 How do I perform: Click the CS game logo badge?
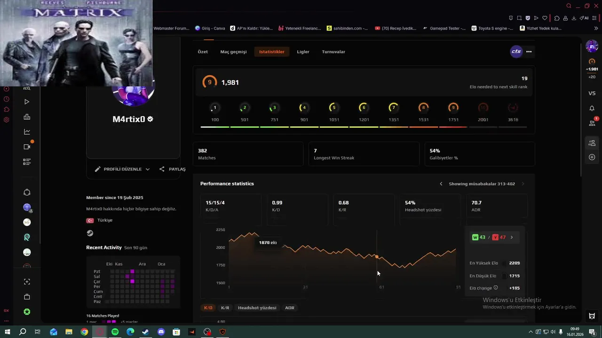click(x=516, y=52)
